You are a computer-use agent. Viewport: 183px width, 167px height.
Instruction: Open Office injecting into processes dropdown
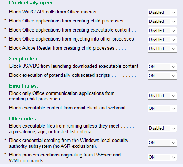point(162,39)
